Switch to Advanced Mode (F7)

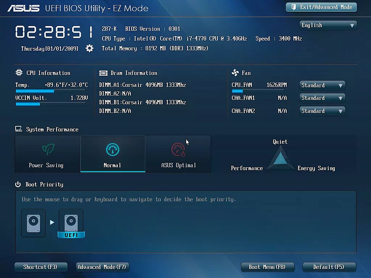[102, 267]
